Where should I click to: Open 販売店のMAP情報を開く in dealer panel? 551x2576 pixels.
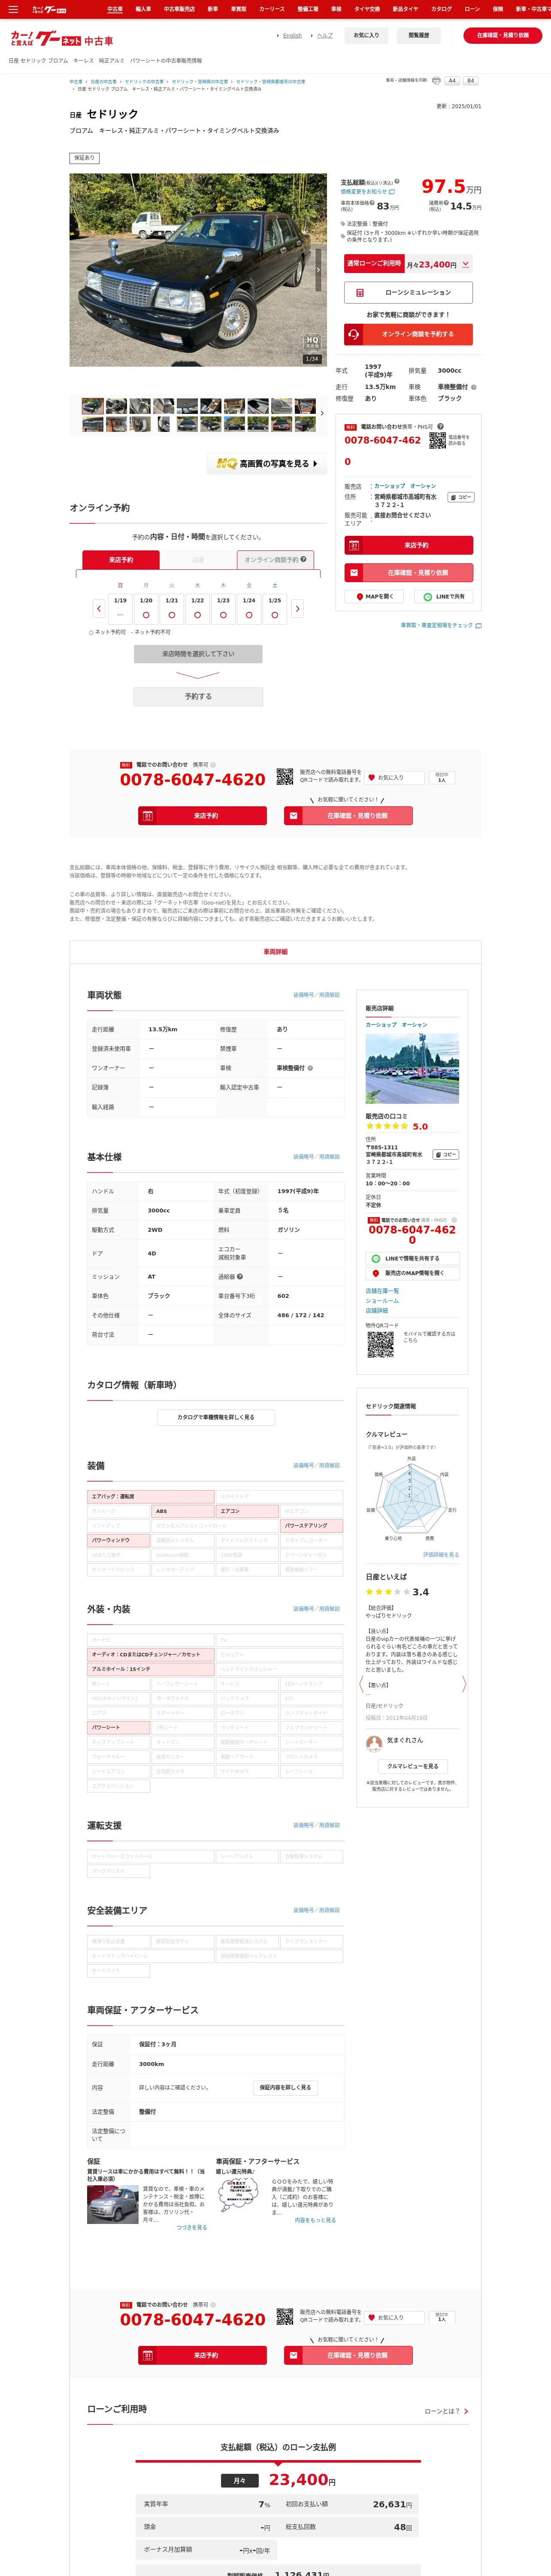[x=412, y=1273]
